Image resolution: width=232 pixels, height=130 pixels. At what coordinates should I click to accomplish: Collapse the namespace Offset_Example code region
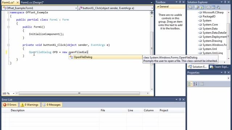(x=8, y=13)
